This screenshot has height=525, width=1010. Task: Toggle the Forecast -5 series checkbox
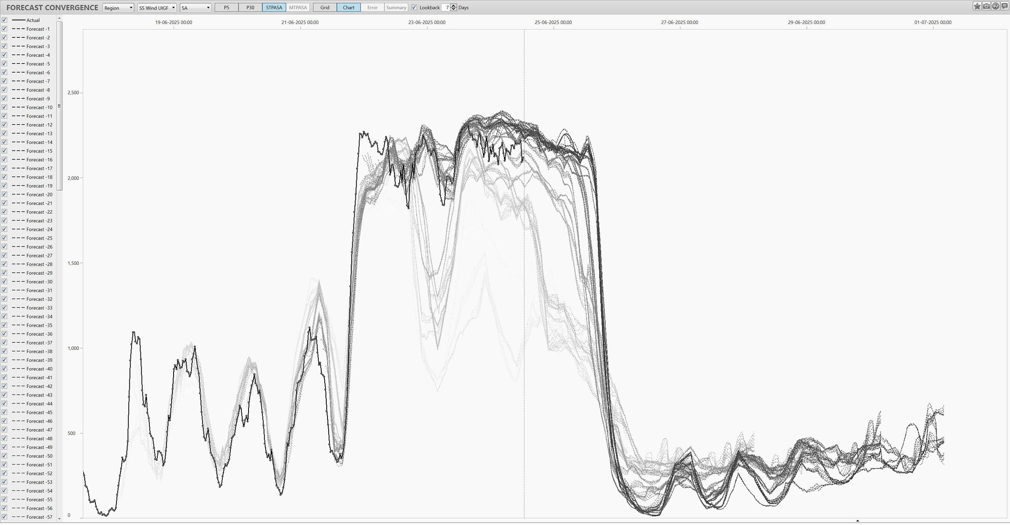click(x=4, y=63)
